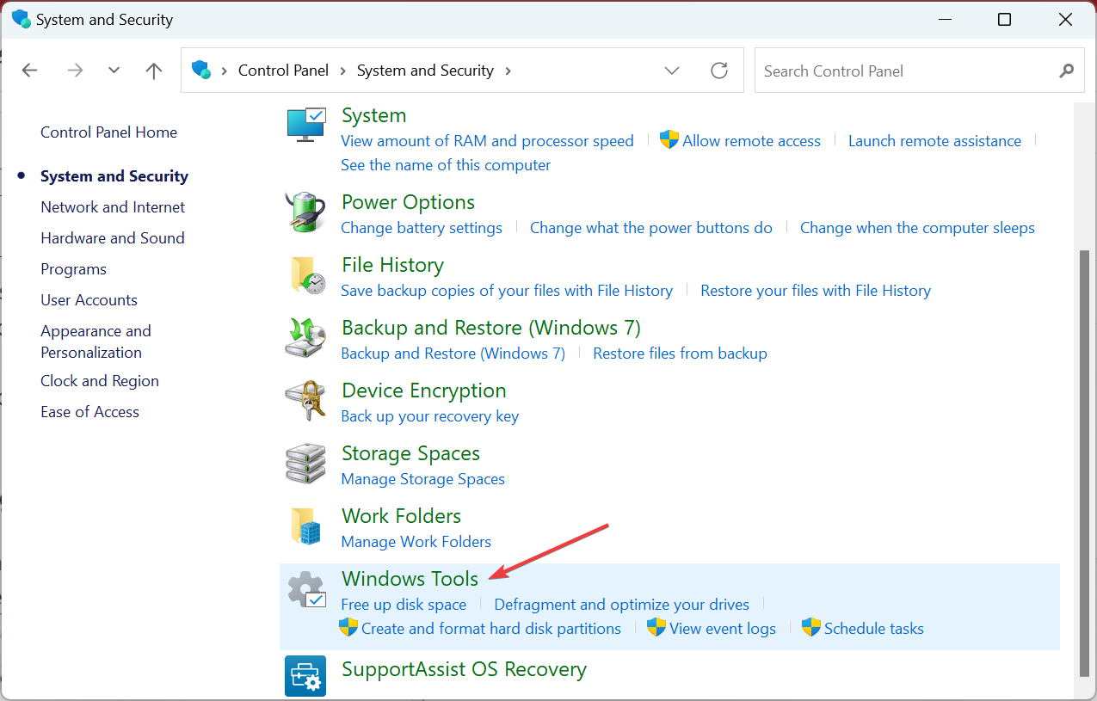Click Restore files from backup
The height and width of the screenshot is (701, 1097).
click(680, 354)
